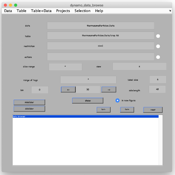Viewport: 175px width, 175px height.
Task: Click the show button
Action: click(87, 101)
